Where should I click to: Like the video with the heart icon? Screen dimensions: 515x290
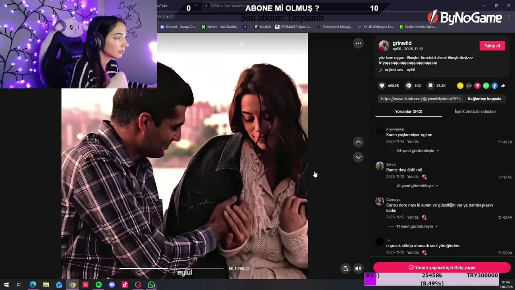point(382,86)
